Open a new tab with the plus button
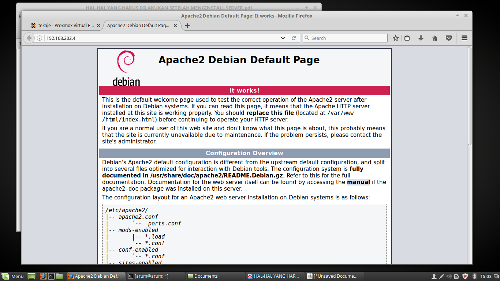500x281 pixels. point(187,26)
